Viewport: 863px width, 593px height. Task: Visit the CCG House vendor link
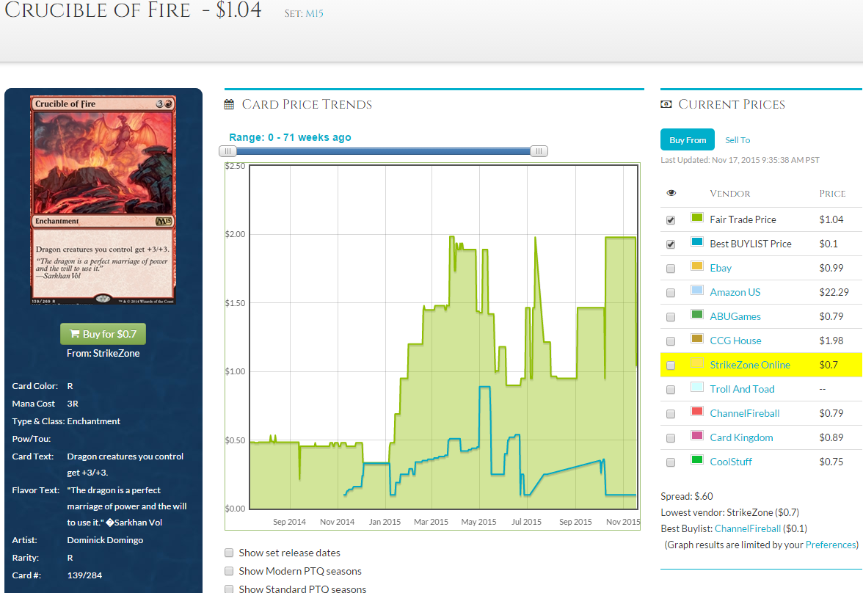click(x=735, y=341)
